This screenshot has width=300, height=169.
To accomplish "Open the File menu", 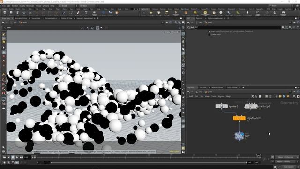I will point(4,6).
